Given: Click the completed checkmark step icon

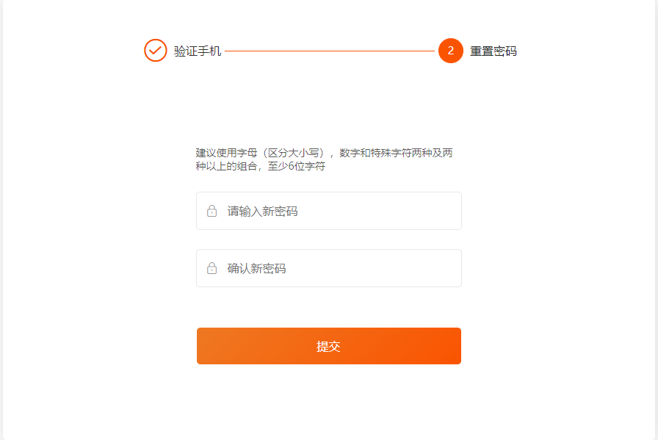Looking at the screenshot, I should [155, 51].
